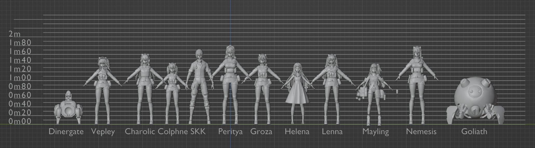
Task: Select the Helena character in dress
Action: coord(297,94)
